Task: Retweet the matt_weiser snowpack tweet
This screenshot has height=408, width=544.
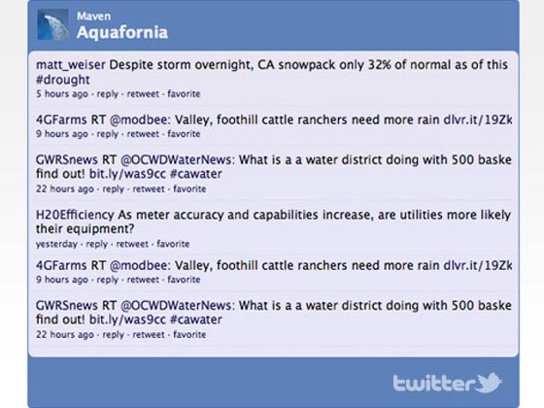Action: coord(143,94)
